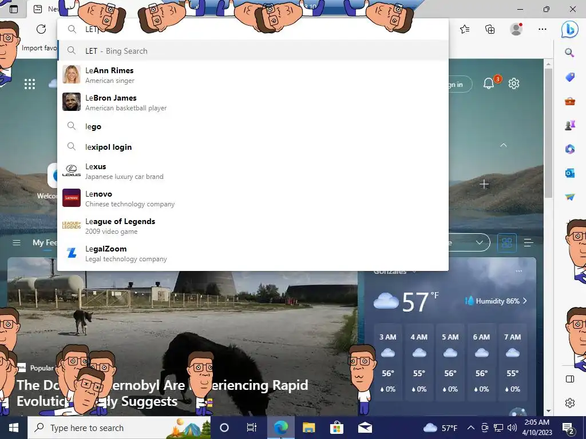Toggle the sidebar split-view icon
This screenshot has height=439, width=586.
click(x=569, y=379)
